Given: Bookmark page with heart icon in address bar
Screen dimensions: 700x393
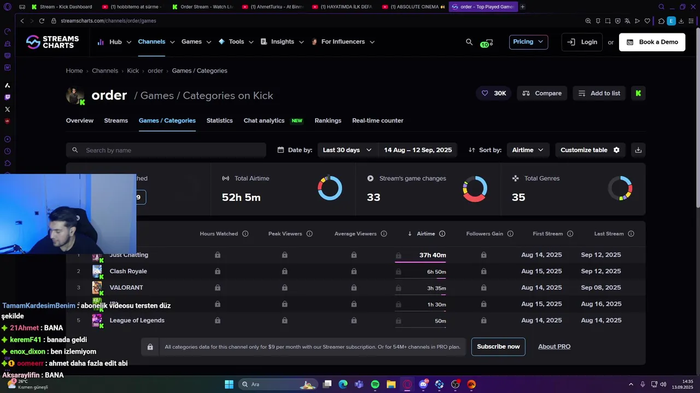Looking at the screenshot, I should [x=647, y=21].
